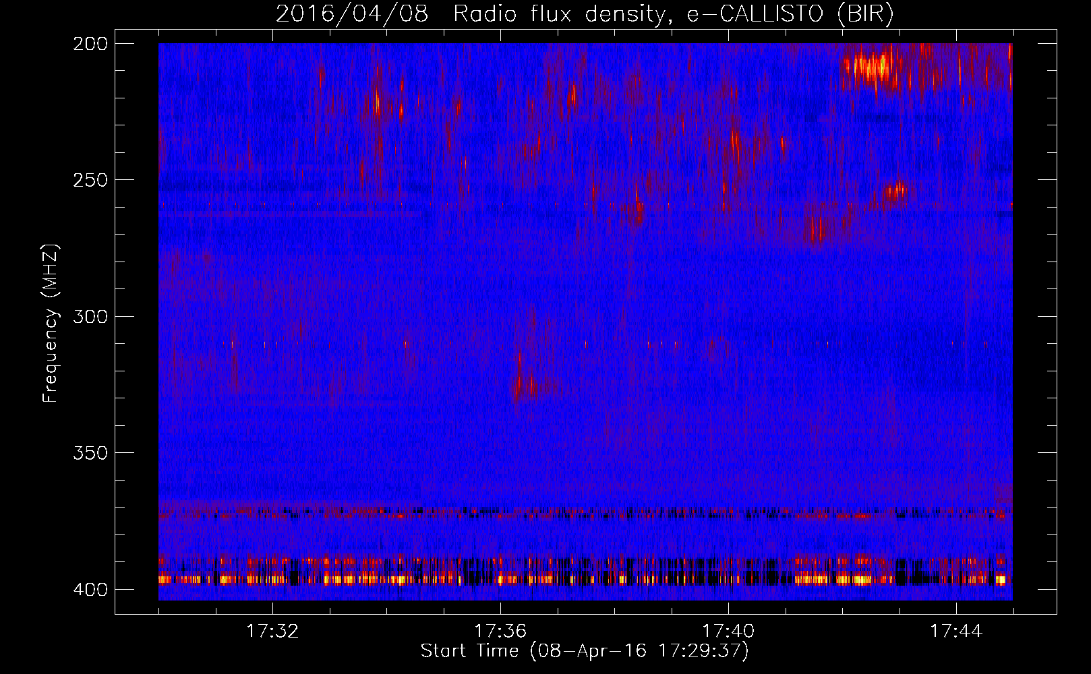Image resolution: width=1091 pixels, height=674 pixels.
Task: Click the 'Start Time (08-Apr-16 17:29:37)' label
Action: [585, 650]
